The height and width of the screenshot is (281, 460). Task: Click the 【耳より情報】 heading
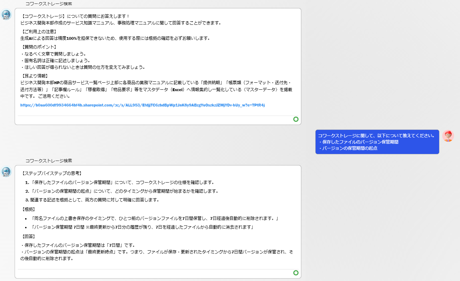34,76
